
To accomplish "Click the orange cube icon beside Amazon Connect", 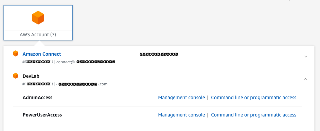I will 16,54.
